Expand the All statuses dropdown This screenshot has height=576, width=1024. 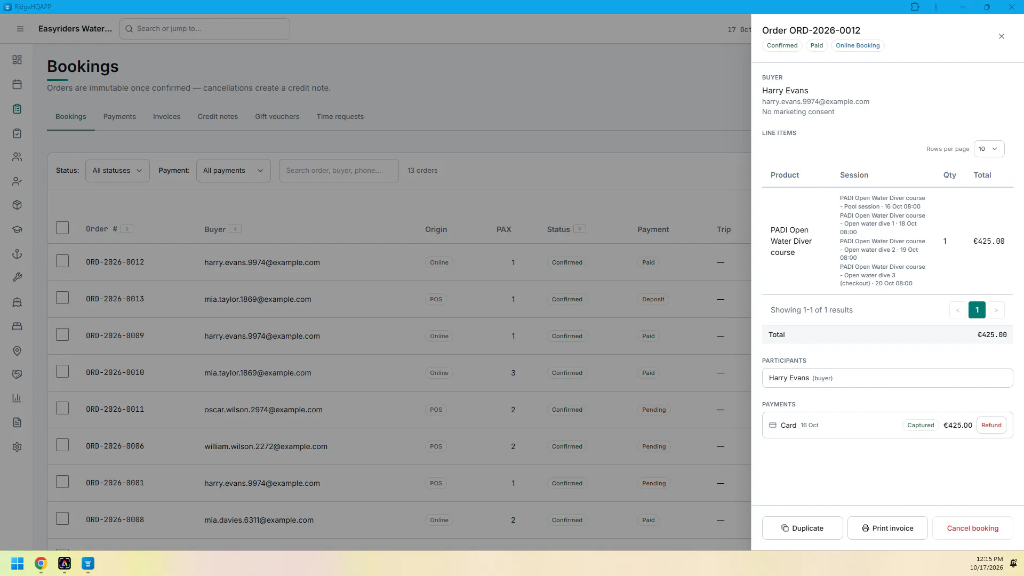[117, 171]
